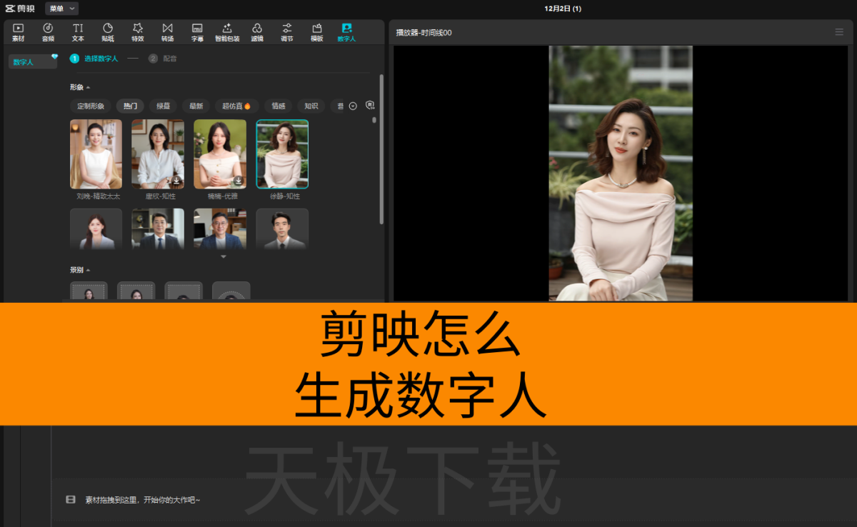Expand the avatar category filter list
Image resolution: width=857 pixels, height=527 pixels.
pyautogui.click(x=352, y=106)
